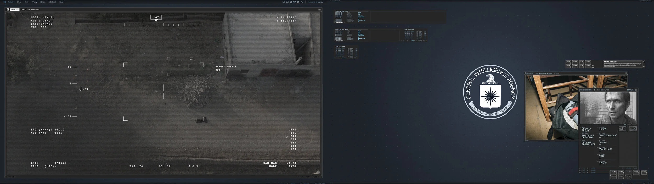Select lens value 140
Screen dimensions: 654x184
(x=293, y=146)
